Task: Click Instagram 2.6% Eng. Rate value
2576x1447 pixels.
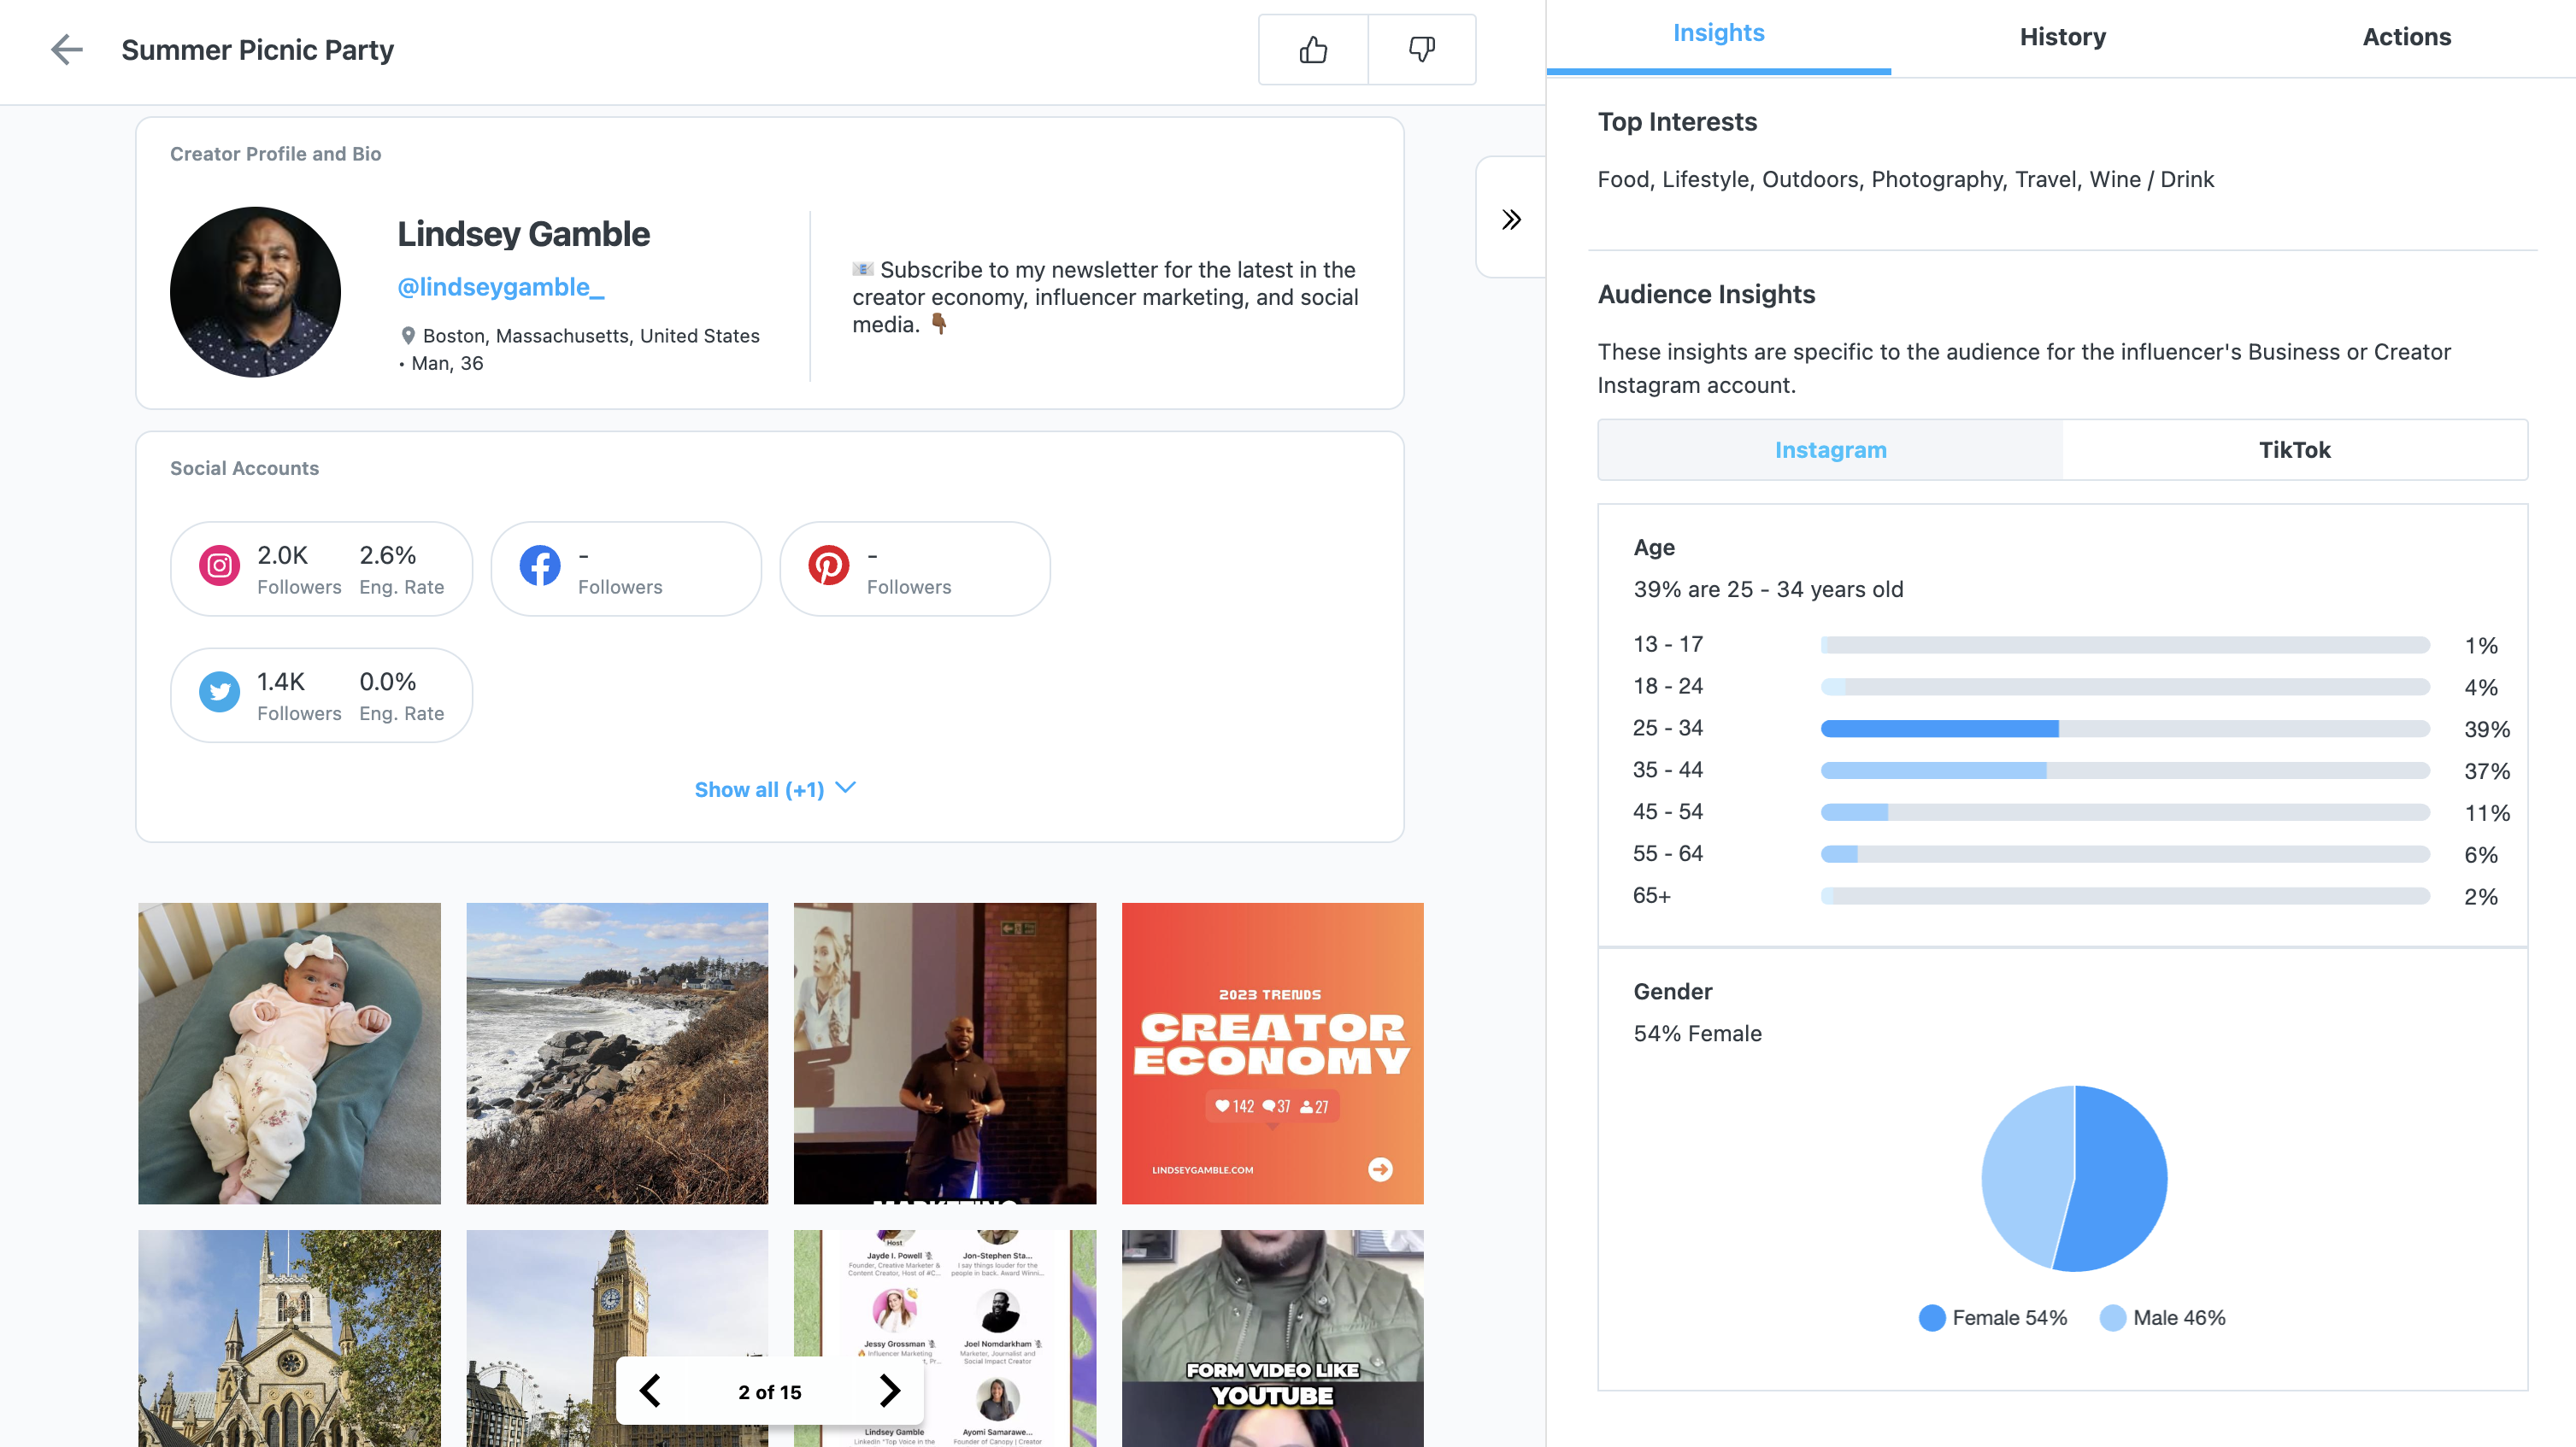Action: pyautogui.click(x=388, y=555)
